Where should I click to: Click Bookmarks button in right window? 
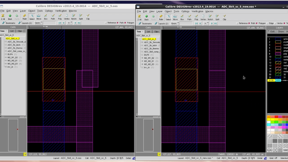coord(145,23)
